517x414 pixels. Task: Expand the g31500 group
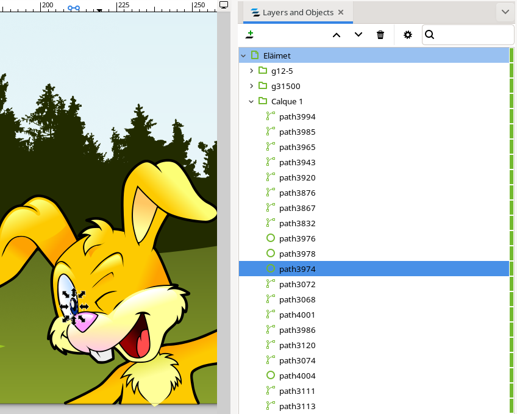(x=252, y=86)
